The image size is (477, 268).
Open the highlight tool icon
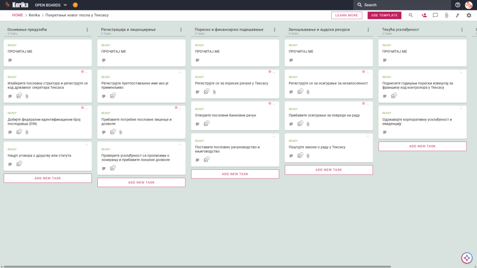457,15
